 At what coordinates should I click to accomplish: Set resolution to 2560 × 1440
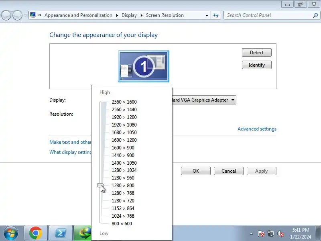pyautogui.click(x=124, y=109)
